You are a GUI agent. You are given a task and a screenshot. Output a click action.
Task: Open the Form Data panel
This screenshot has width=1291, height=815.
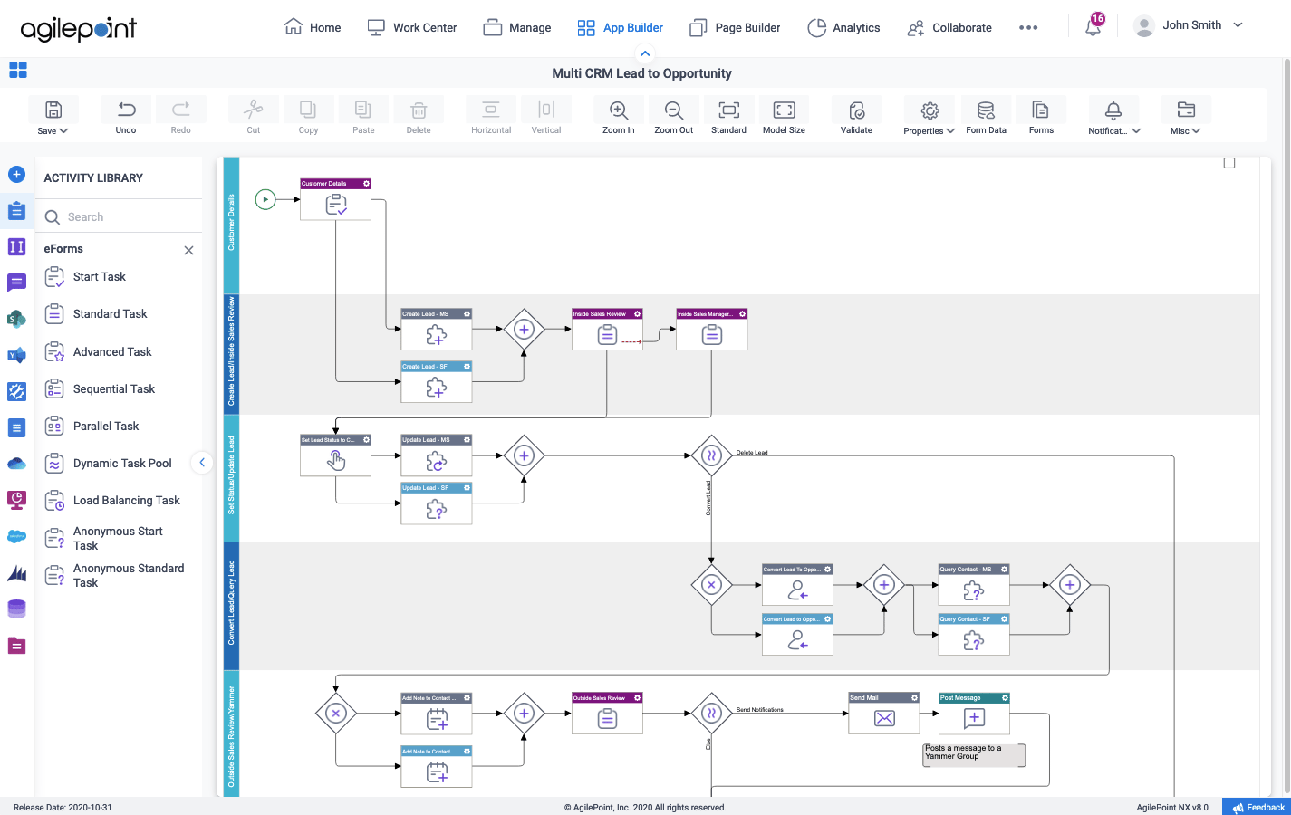click(986, 116)
